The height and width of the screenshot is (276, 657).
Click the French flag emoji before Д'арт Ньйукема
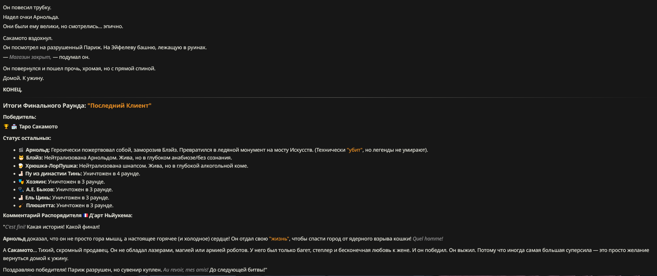(x=86, y=215)
